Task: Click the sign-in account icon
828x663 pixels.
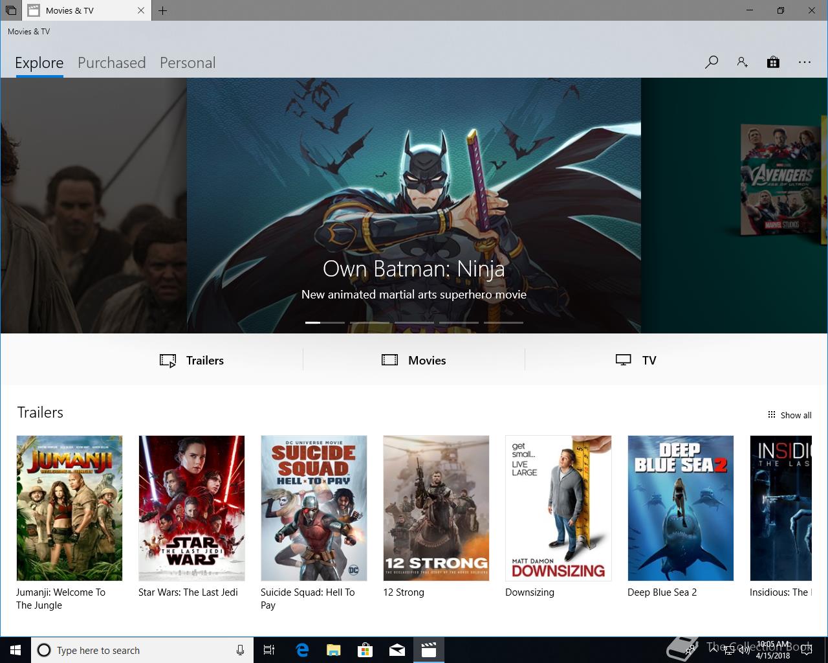Action: pyautogui.click(x=743, y=62)
